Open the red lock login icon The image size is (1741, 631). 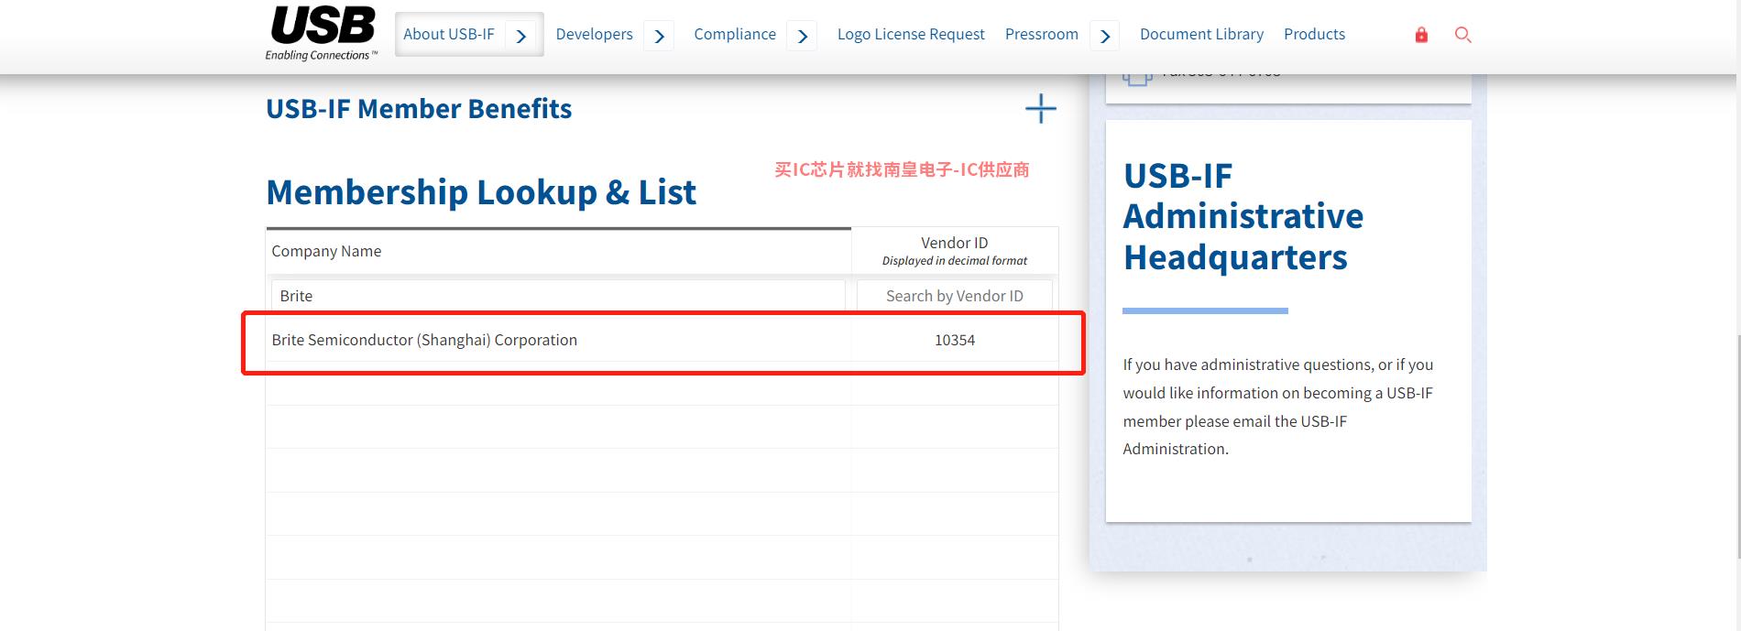coord(1421,35)
